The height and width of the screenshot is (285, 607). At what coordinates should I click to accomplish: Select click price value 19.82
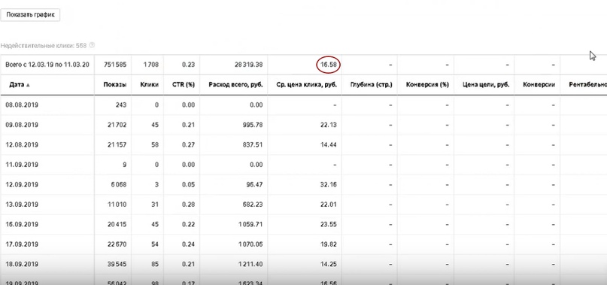[329, 244]
